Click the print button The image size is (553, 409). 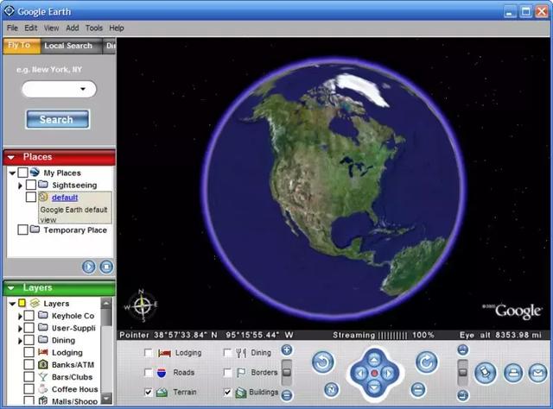[x=513, y=373]
